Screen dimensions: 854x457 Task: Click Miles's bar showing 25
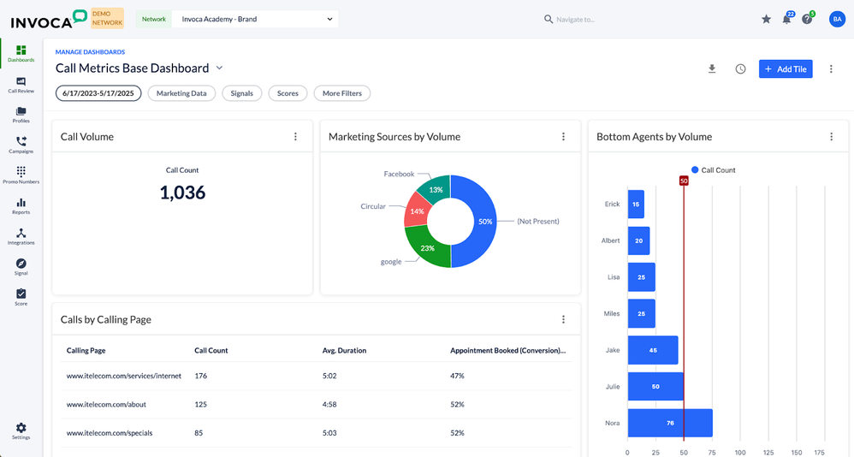point(642,313)
